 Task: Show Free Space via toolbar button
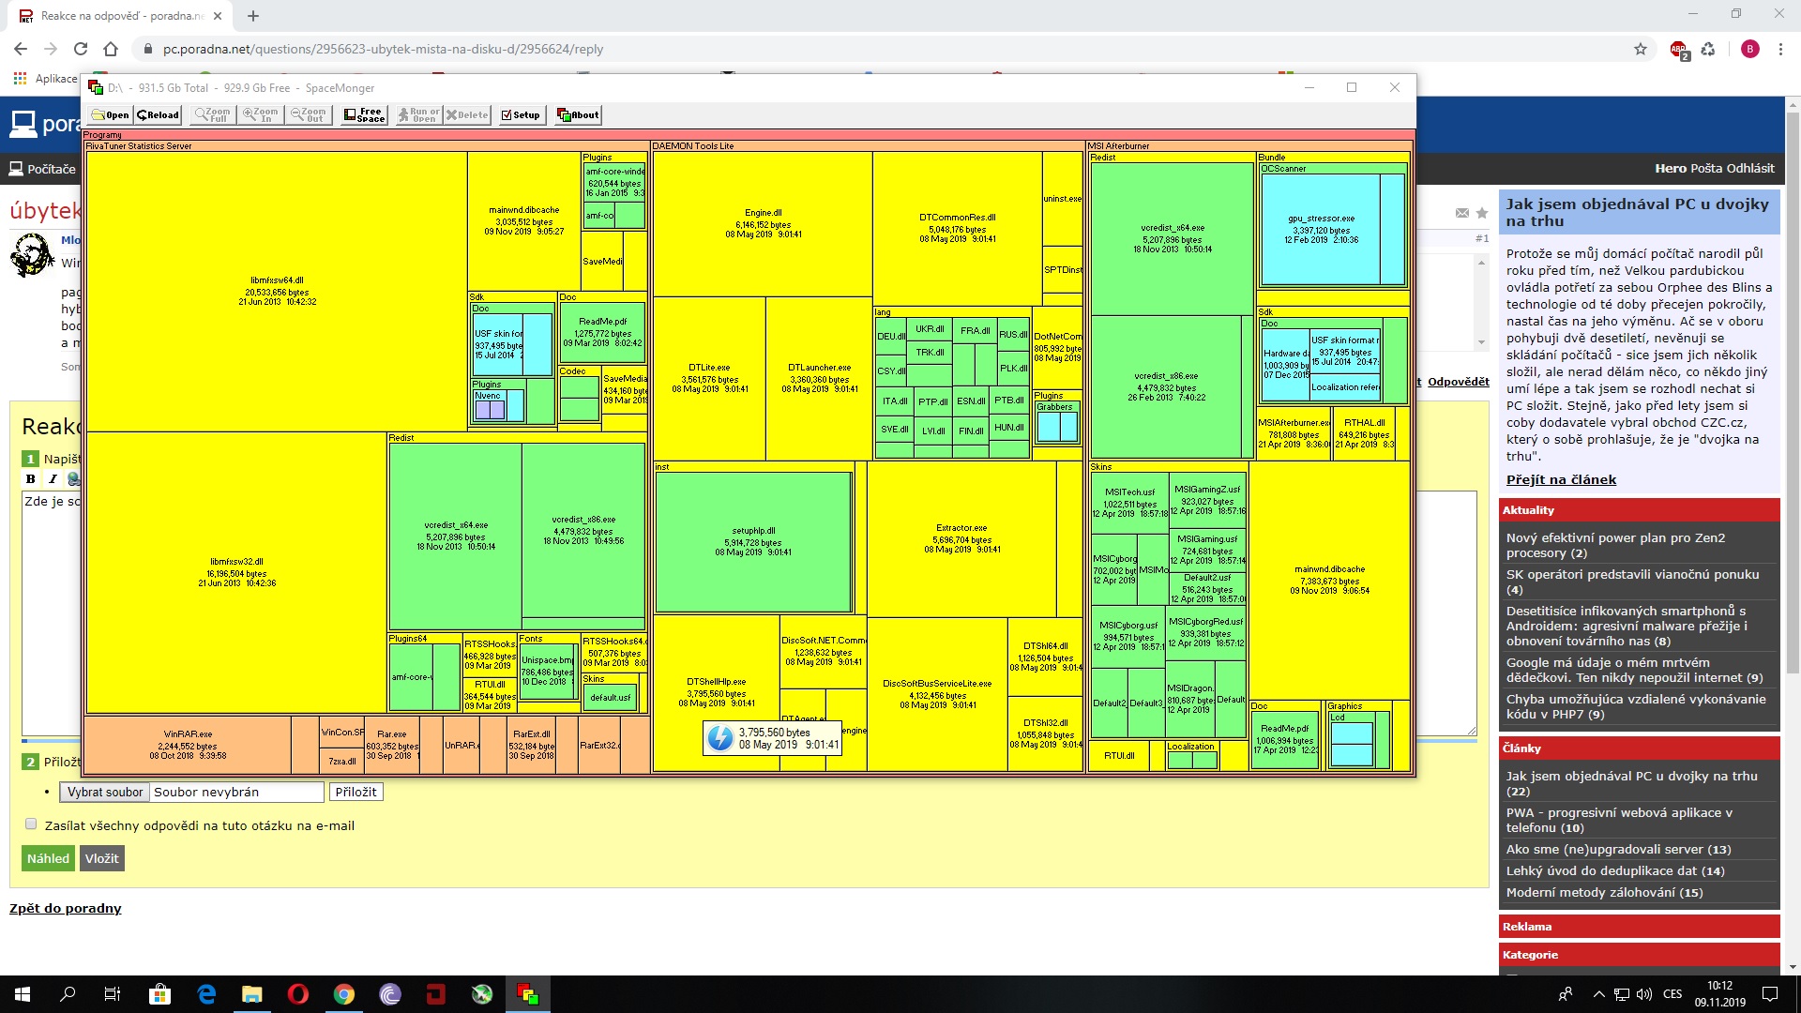(364, 114)
